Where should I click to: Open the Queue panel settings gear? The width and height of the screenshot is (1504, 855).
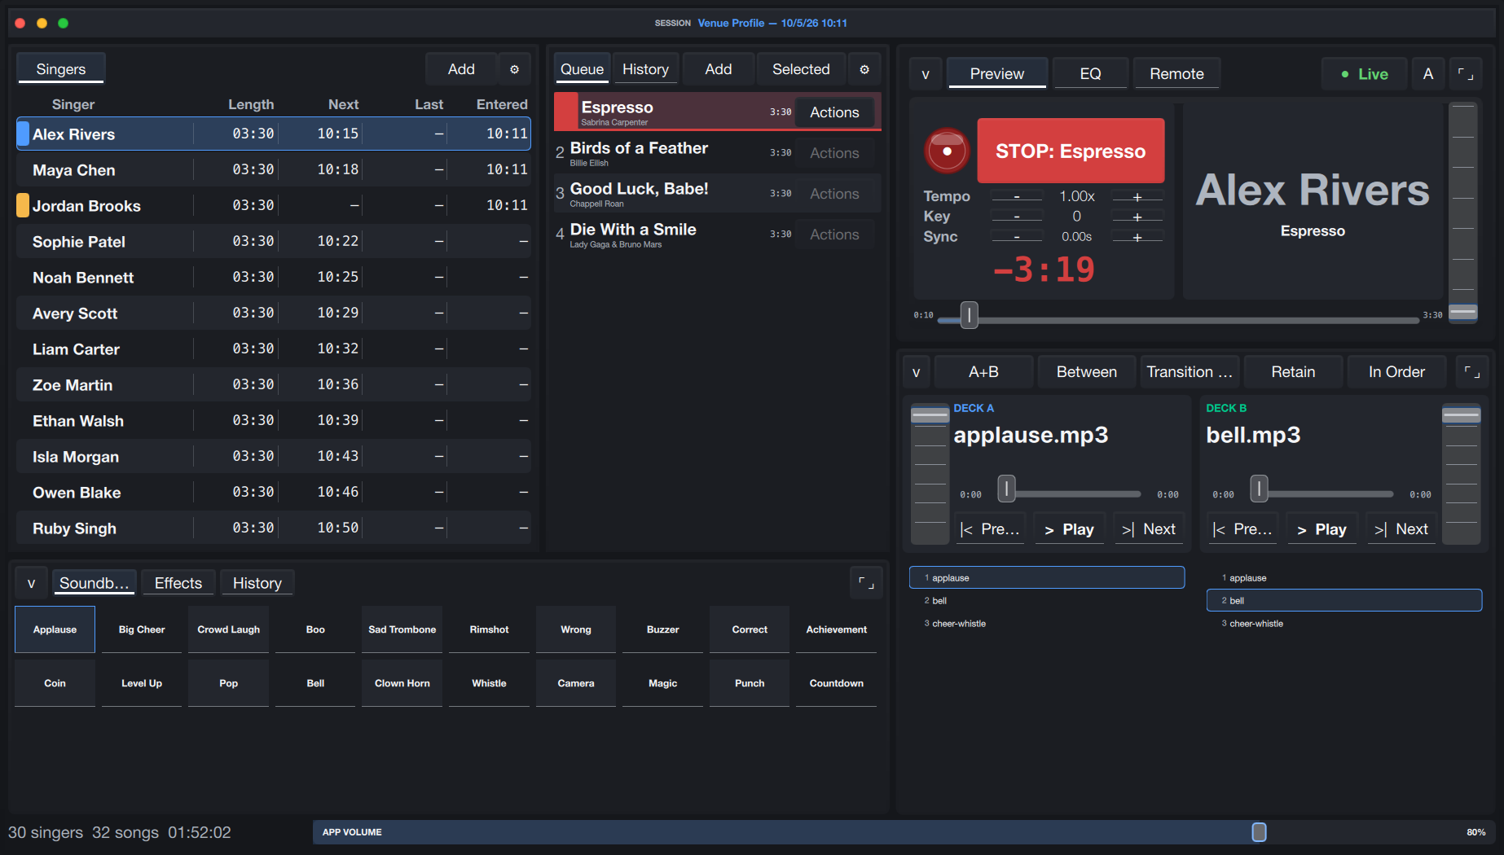pyautogui.click(x=864, y=69)
